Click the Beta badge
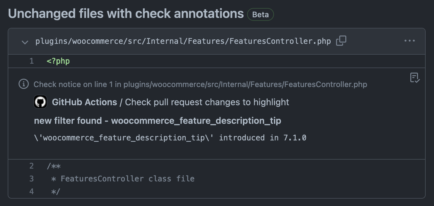 coord(260,14)
